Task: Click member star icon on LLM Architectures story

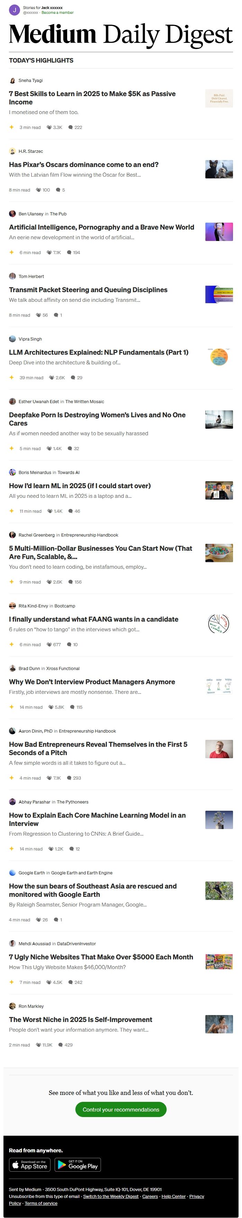Action: [11, 377]
